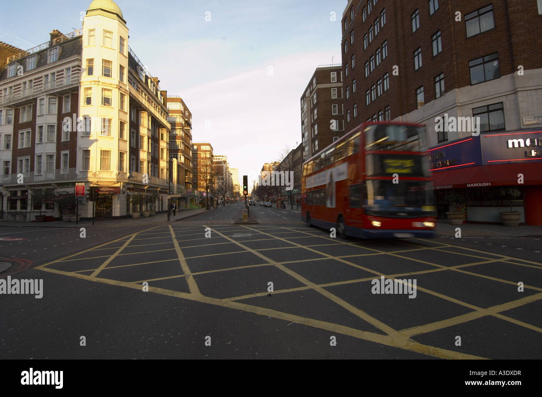Click the Upper Berkeley Street name plate

(532, 121)
